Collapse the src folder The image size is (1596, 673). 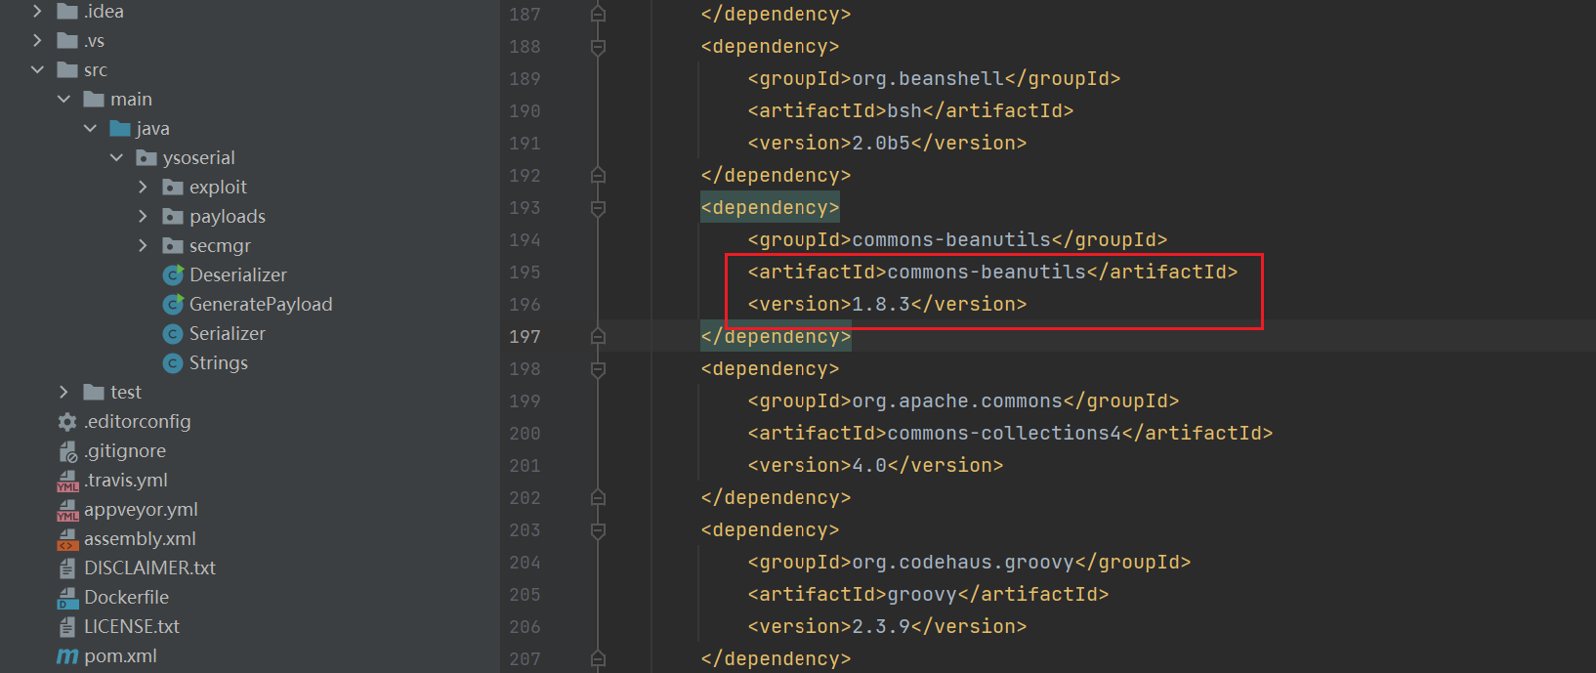tap(37, 70)
